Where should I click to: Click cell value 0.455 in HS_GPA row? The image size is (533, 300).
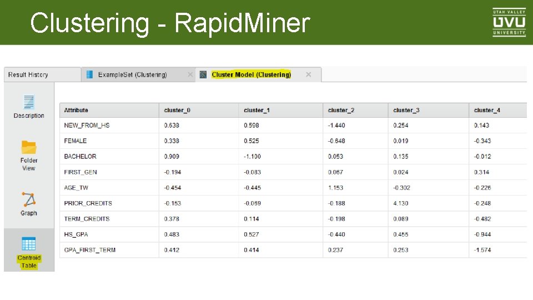401,234
